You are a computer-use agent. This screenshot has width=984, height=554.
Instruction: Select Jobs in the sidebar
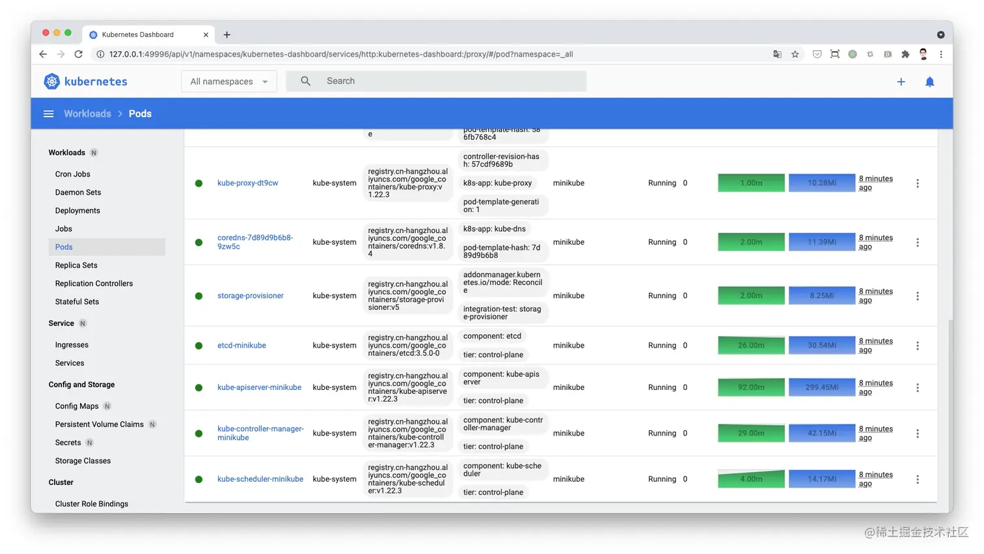(64, 229)
